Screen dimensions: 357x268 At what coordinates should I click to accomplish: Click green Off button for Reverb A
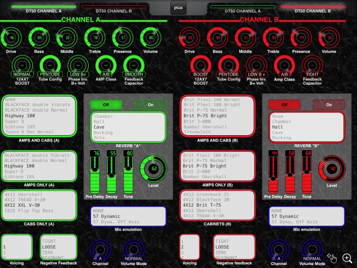pyautogui.click(x=106, y=105)
